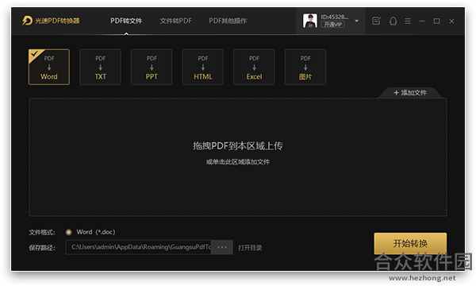
Task: Switch to the PDF转文件 tab
Action: tap(126, 21)
